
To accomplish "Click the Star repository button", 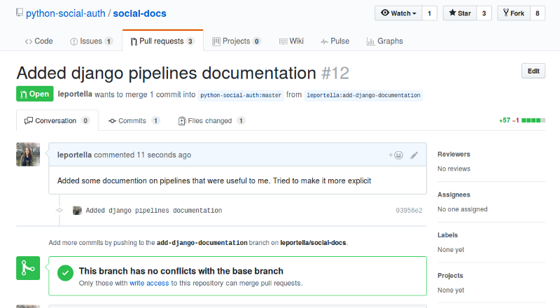I will click(x=460, y=13).
